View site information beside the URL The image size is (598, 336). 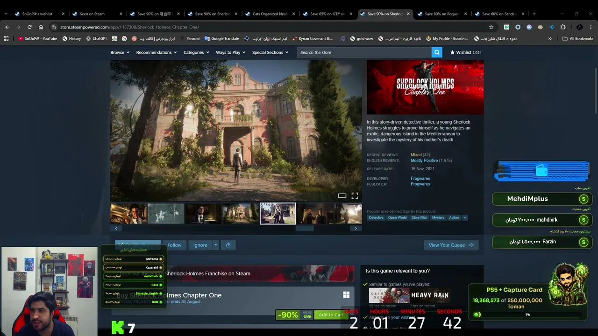(54, 27)
